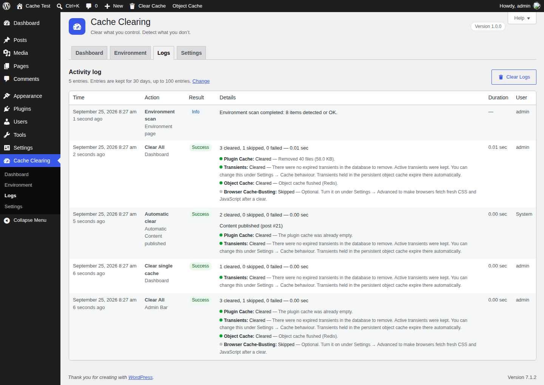The width and height of the screenshot is (544, 385).
Task: Open the comments bubble in admin bar
Action: tap(89, 6)
